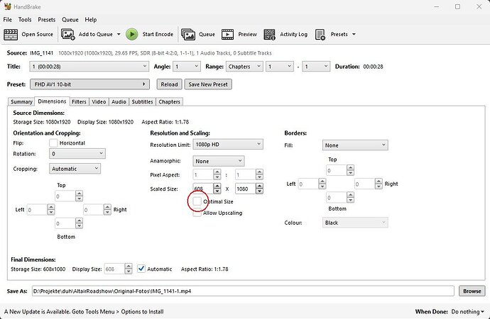Image resolution: width=490 pixels, height=319 pixels.
Task: Toggle the Horizontal flip checkbox
Action: tap(53, 142)
